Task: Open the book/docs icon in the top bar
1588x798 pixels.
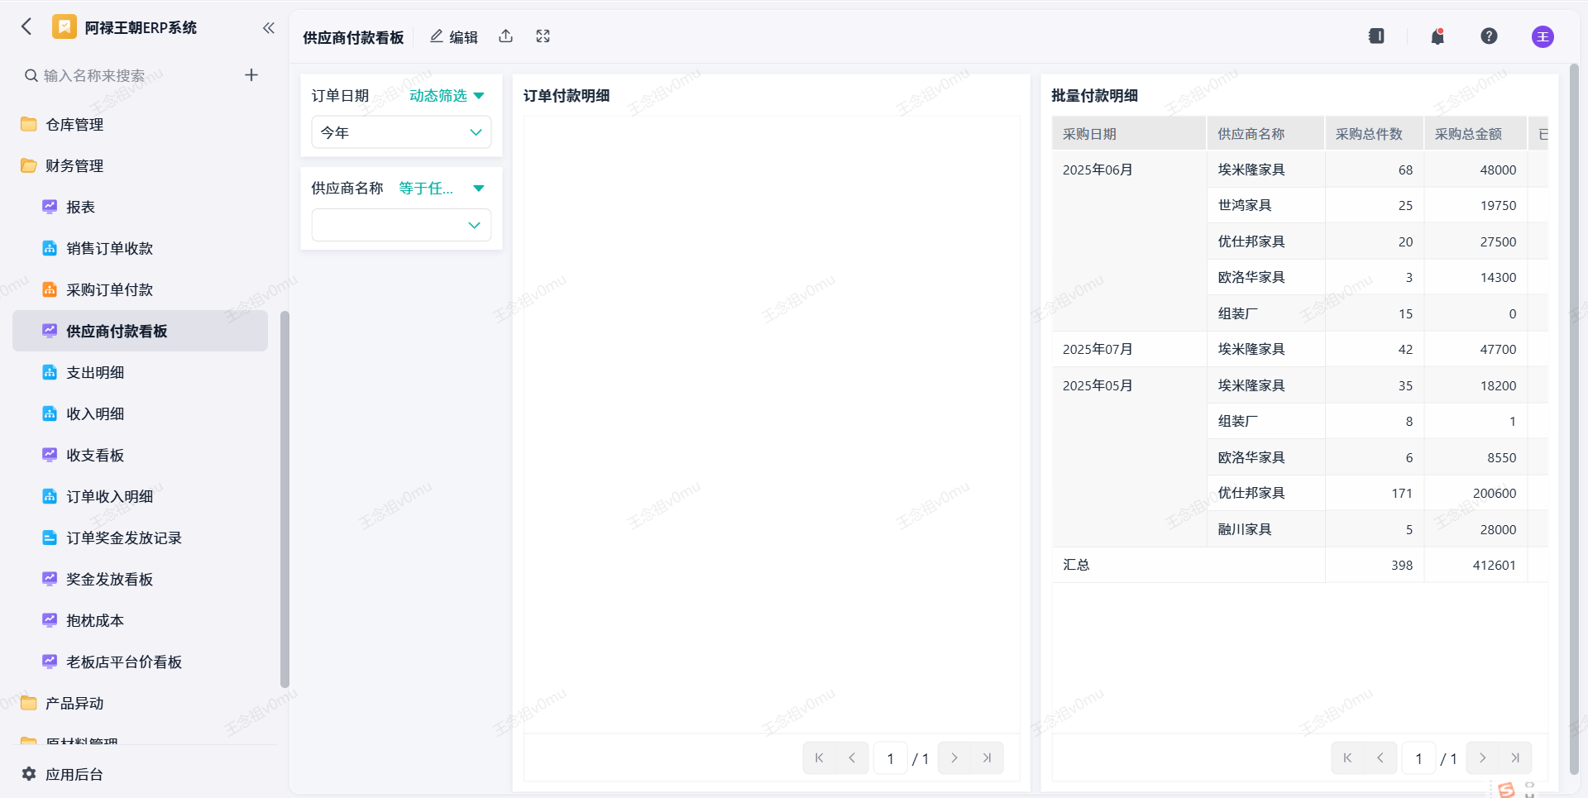Action: point(1376,36)
